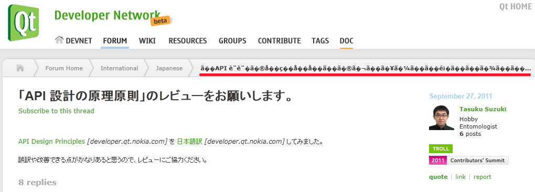Click the DEVNET house icon
The height and width of the screenshot is (192, 535).
(59, 40)
